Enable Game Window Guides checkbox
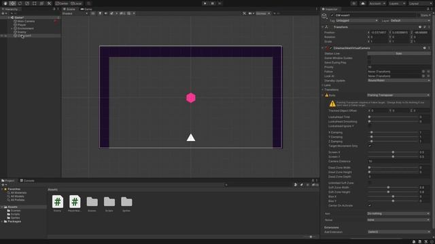This screenshot has height=244, width=435. coord(369,58)
